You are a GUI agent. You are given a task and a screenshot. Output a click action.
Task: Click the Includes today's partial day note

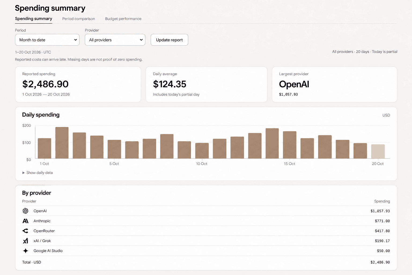(176, 94)
